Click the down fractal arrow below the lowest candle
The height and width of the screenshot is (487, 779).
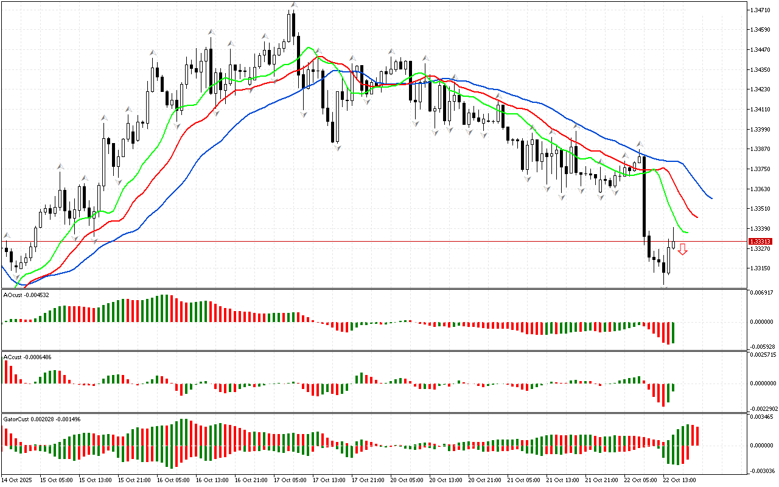click(x=665, y=287)
